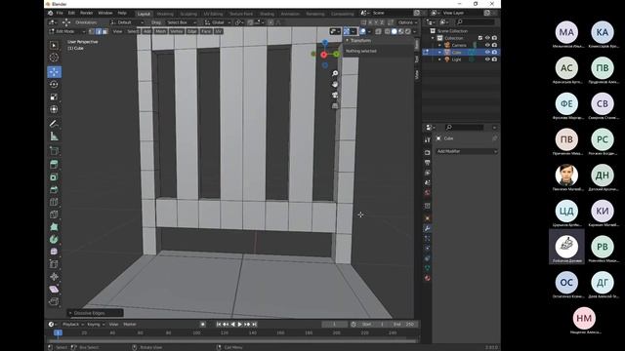Open the Add Modifier dropdown

pos(467,151)
